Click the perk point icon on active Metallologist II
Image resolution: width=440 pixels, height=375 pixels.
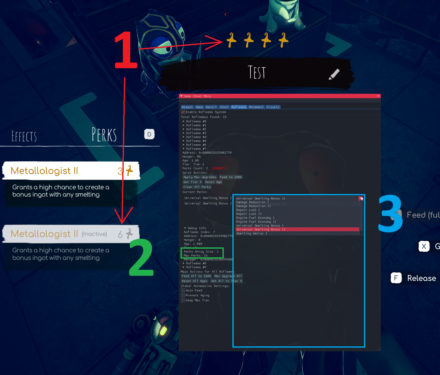click(x=129, y=171)
